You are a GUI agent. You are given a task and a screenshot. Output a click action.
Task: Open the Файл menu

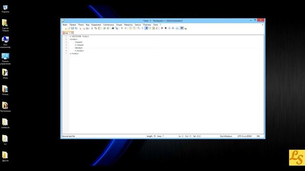point(65,25)
